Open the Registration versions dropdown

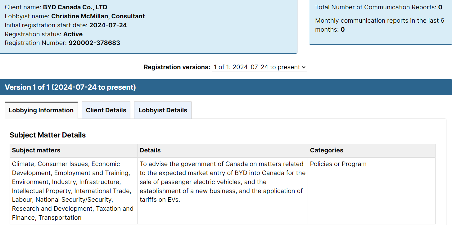pyautogui.click(x=260, y=67)
